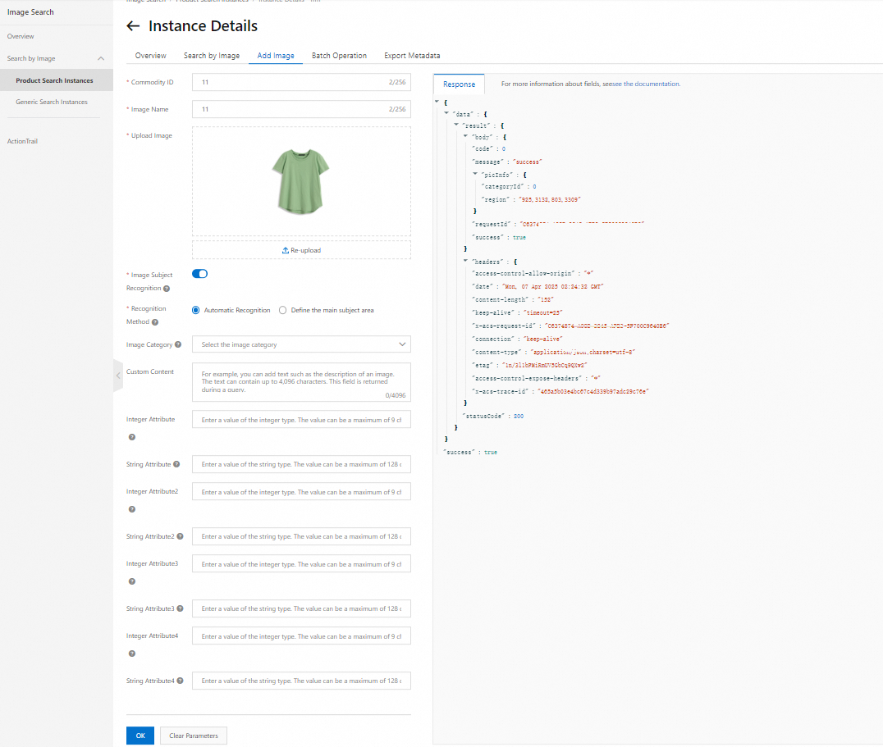This screenshot has width=883, height=747.
Task: Switch to the Search by Image tab
Action: [212, 56]
